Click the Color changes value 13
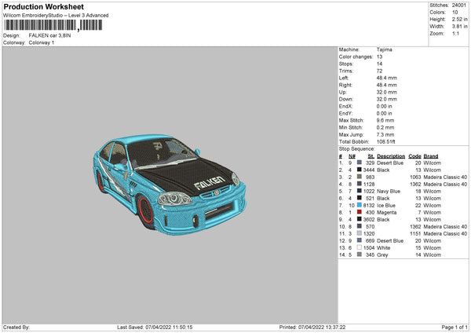This screenshot has width=471, height=333. pyautogui.click(x=379, y=57)
